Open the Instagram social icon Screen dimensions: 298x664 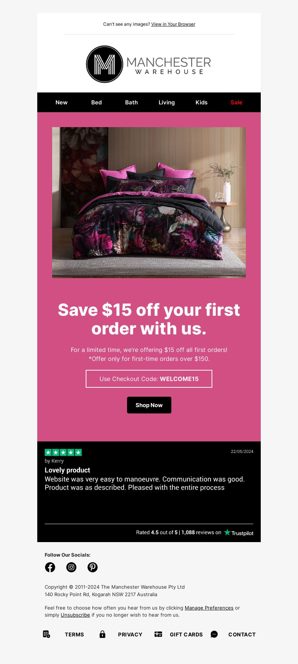click(x=71, y=567)
